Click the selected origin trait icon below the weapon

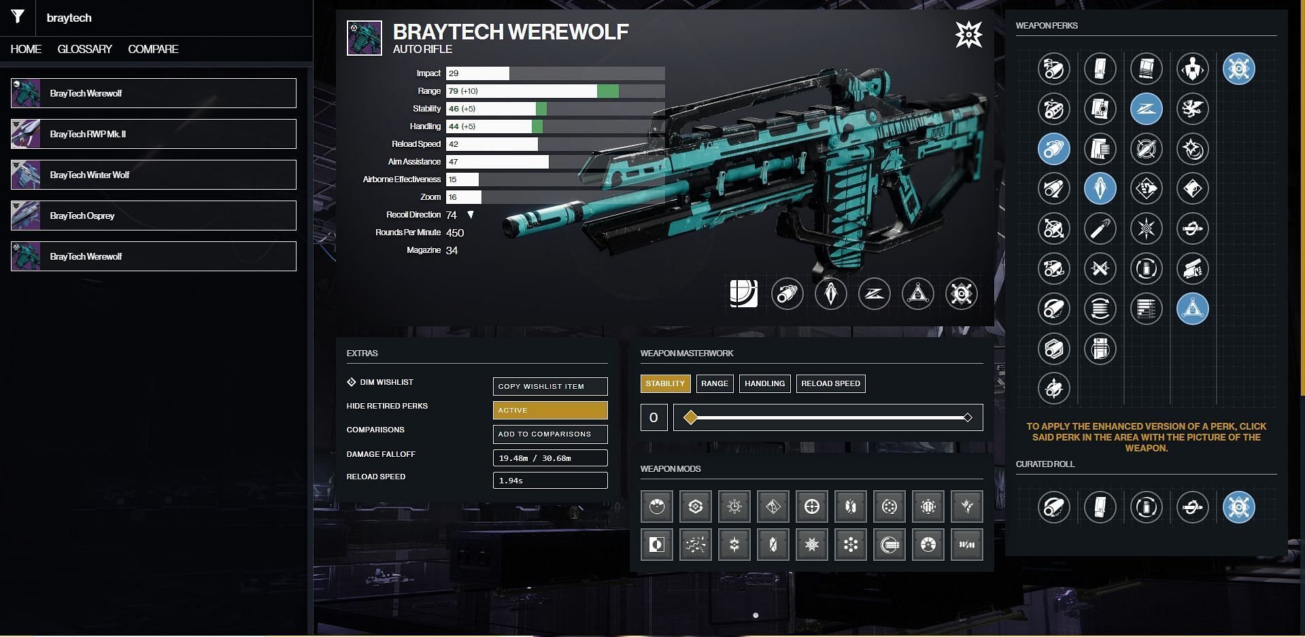pos(962,294)
